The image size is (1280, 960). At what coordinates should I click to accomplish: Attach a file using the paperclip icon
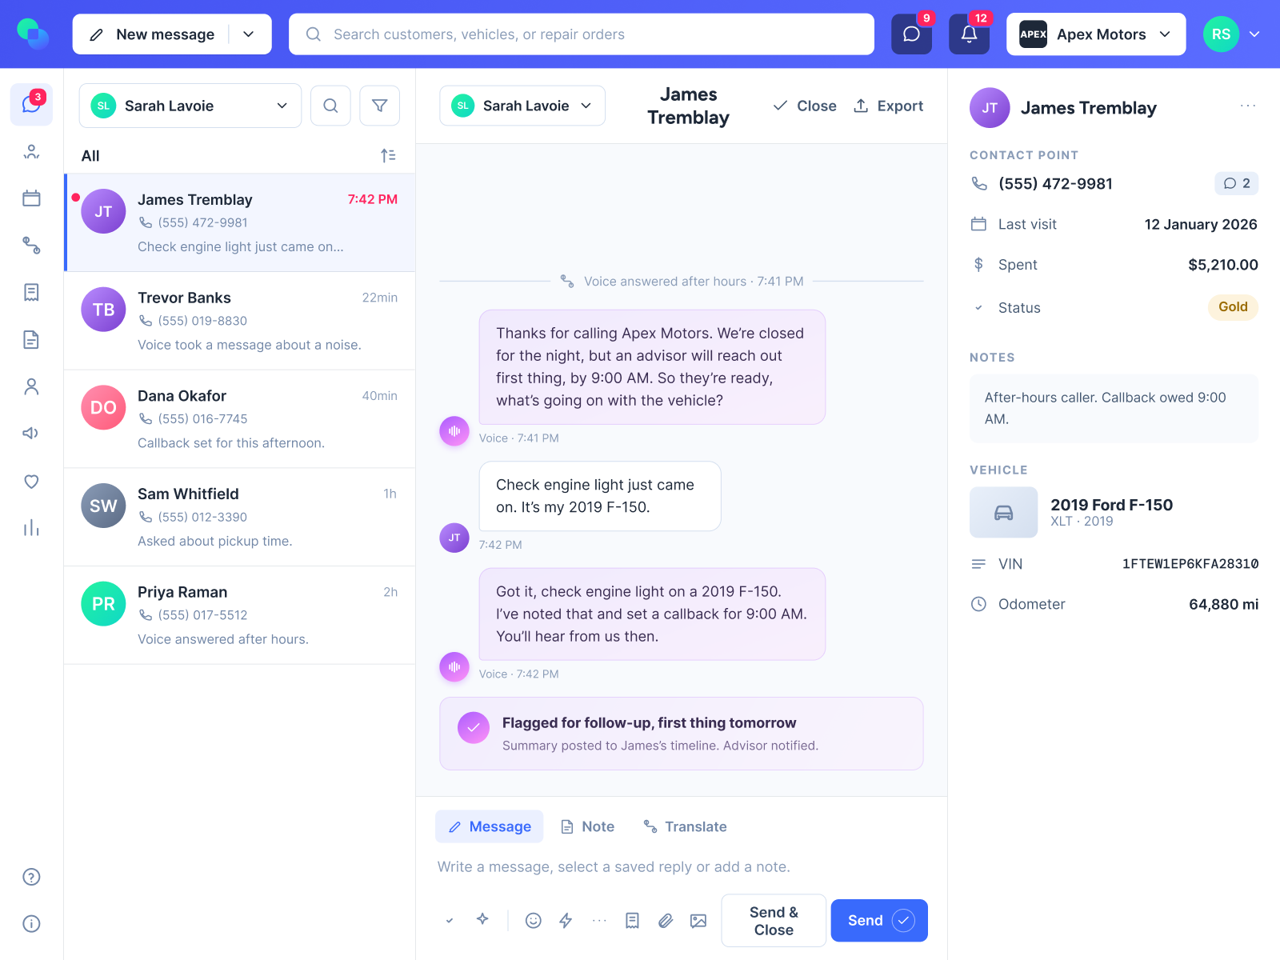coord(666,921)
